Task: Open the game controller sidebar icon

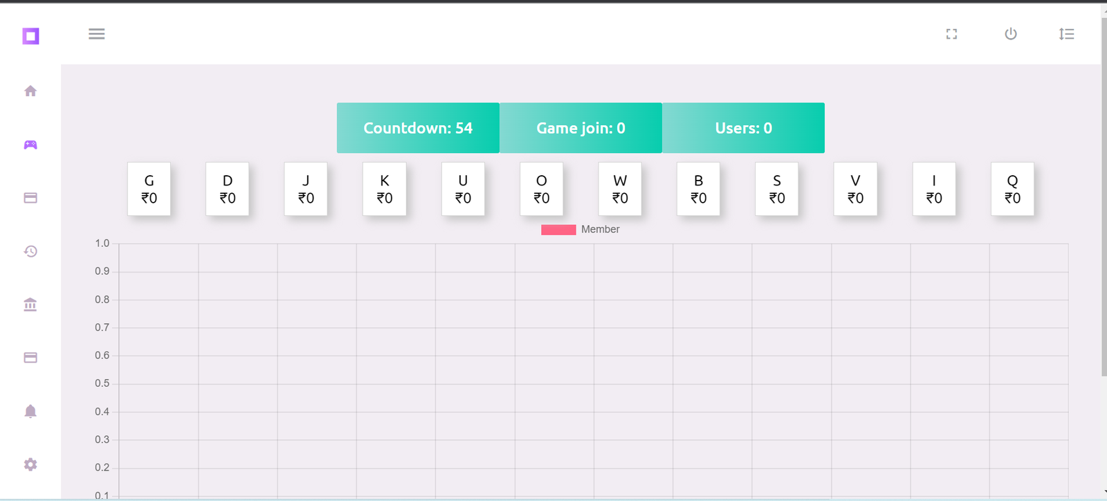Action: 30,145
